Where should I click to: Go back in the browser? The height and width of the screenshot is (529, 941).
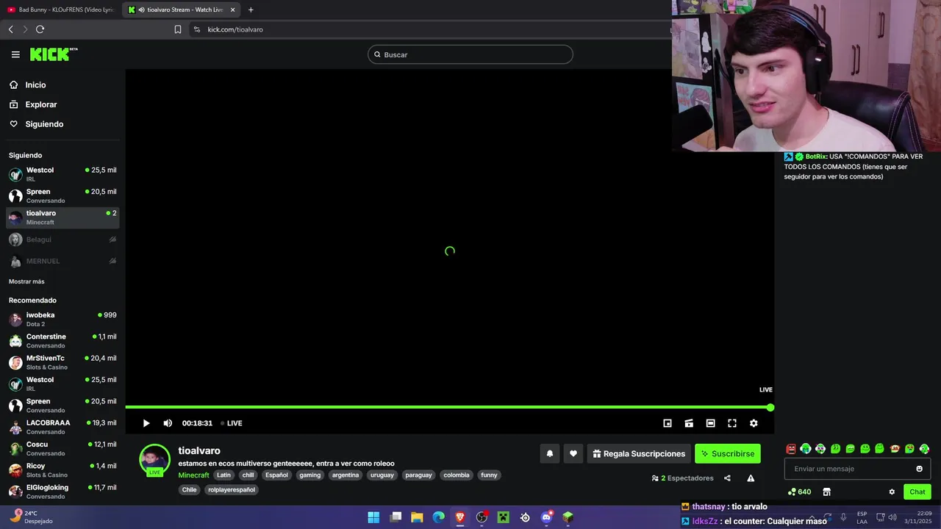[10, 29]
